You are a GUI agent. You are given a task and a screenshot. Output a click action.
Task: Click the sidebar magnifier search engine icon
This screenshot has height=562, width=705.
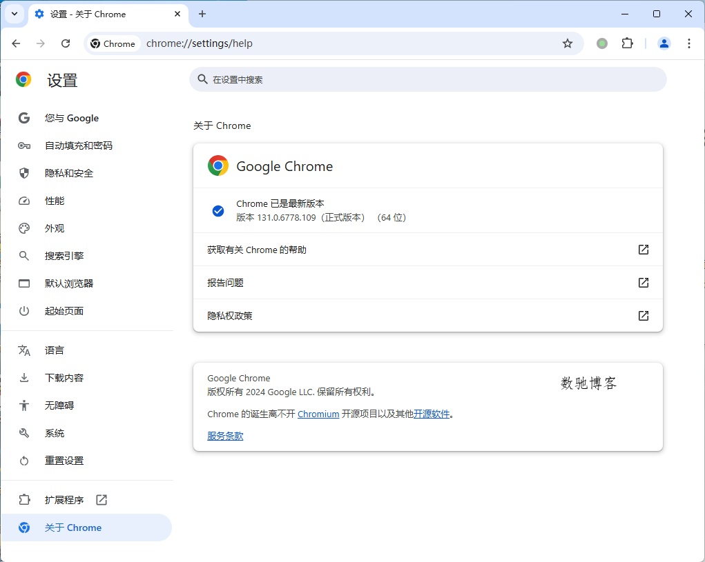click(24, 256)
